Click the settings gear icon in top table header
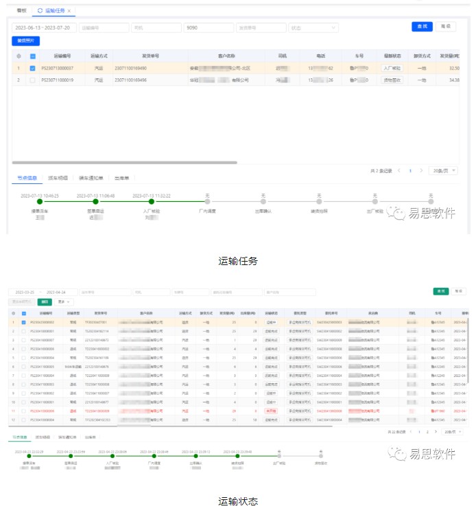Image resolution: width=476 pixels, height=513 pixels. (19, 56)
